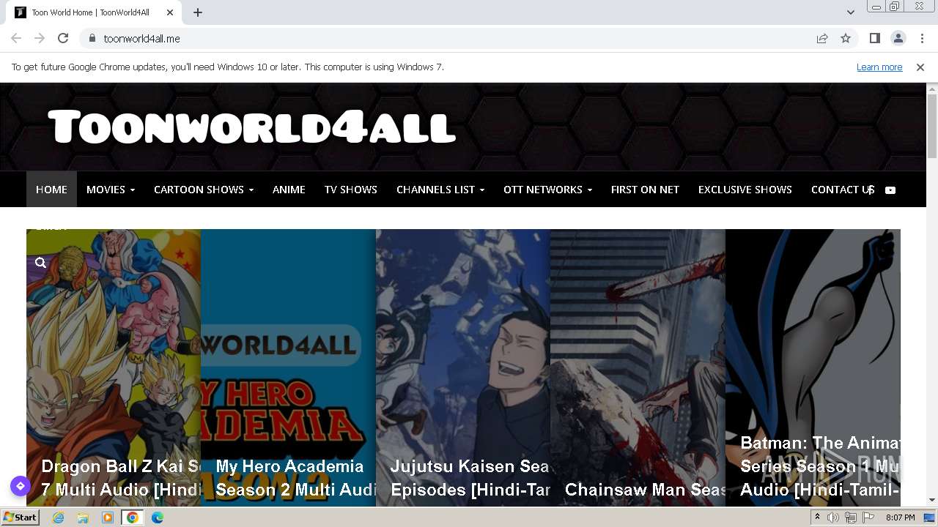Close the Toon World Home tab
The image size is (938, 527).
click(x=170, y=12)
